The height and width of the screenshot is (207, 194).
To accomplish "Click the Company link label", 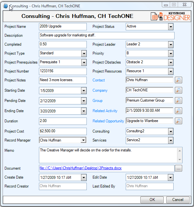I will tap(100, 90).
